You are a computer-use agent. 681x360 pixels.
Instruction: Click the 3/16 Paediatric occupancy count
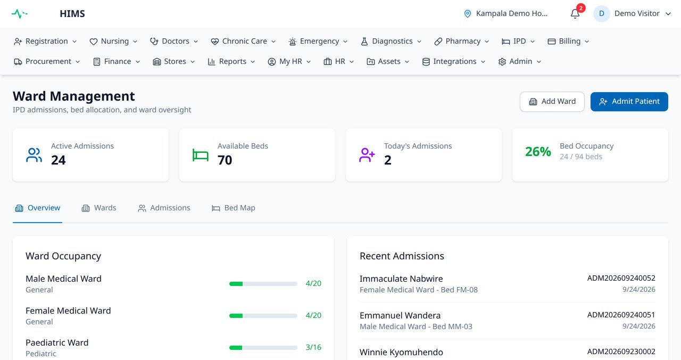313,347
